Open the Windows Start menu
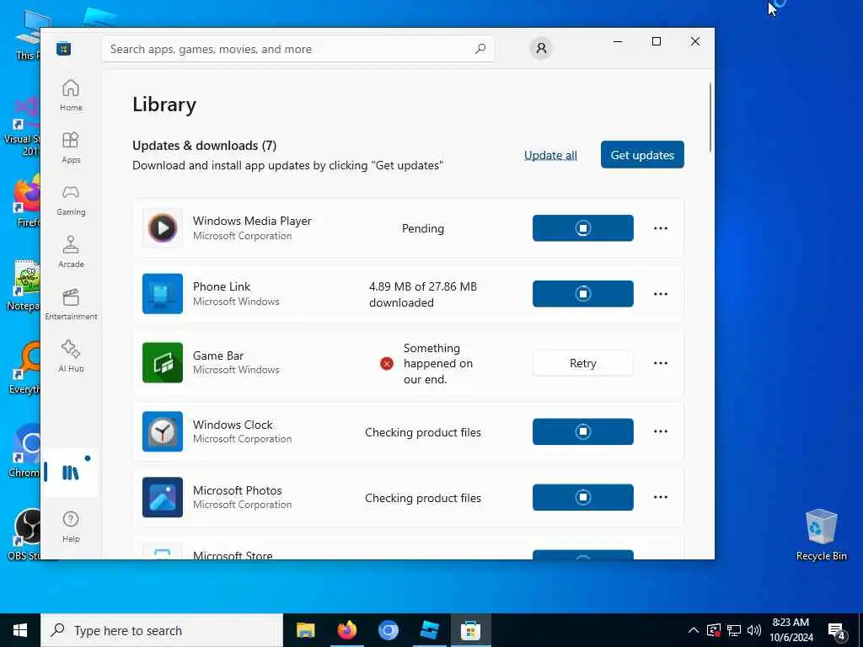The image size is (863, 647). click(x=20, y=630)
